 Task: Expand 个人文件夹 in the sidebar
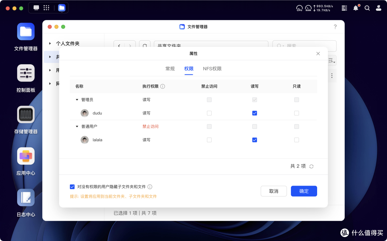click(50, 44)
